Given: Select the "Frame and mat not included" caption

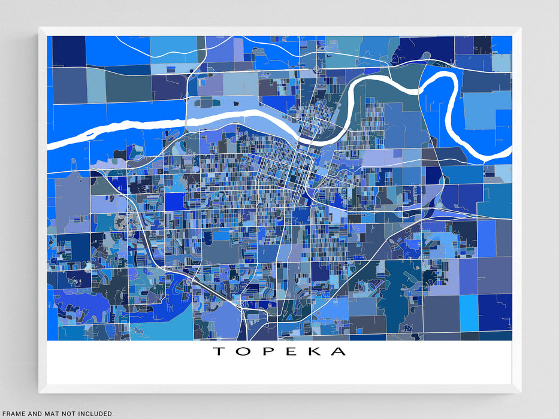Looking at the screenshot, I should click(56, 414).
